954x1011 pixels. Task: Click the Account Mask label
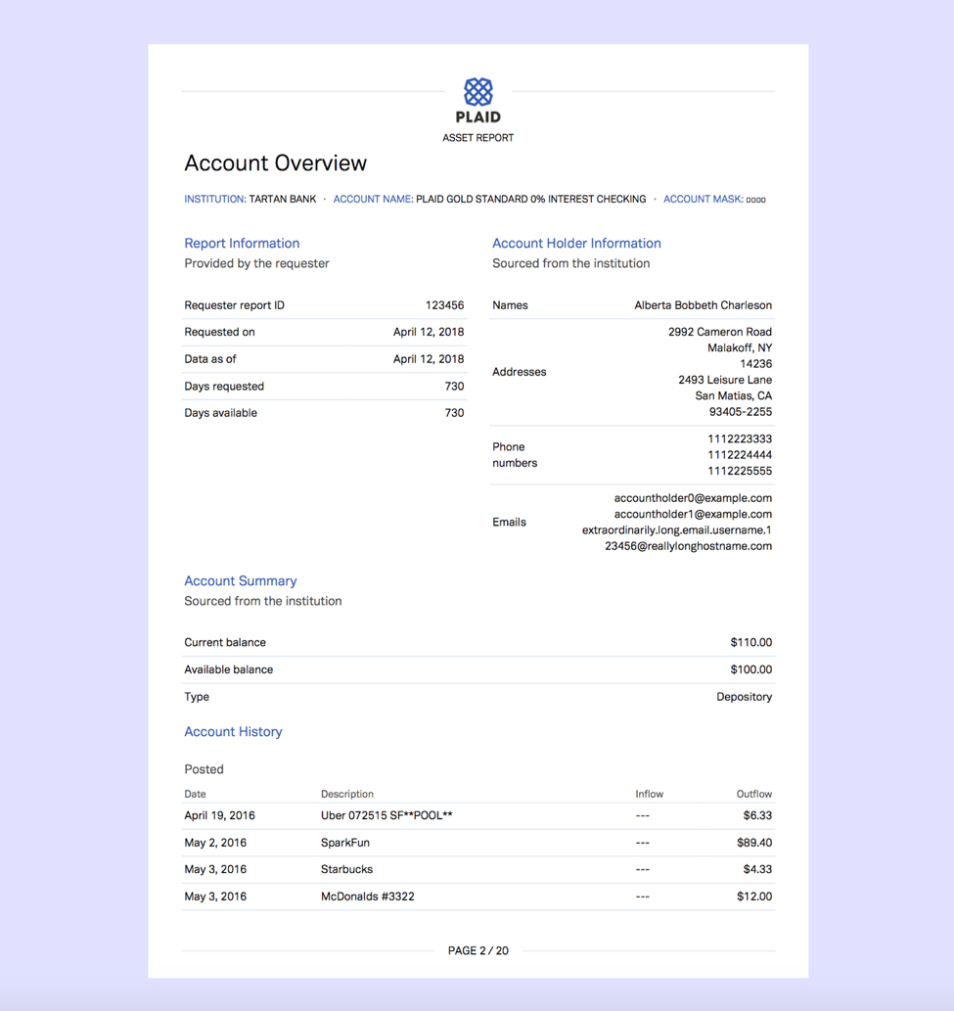click(x=703, y=200)
